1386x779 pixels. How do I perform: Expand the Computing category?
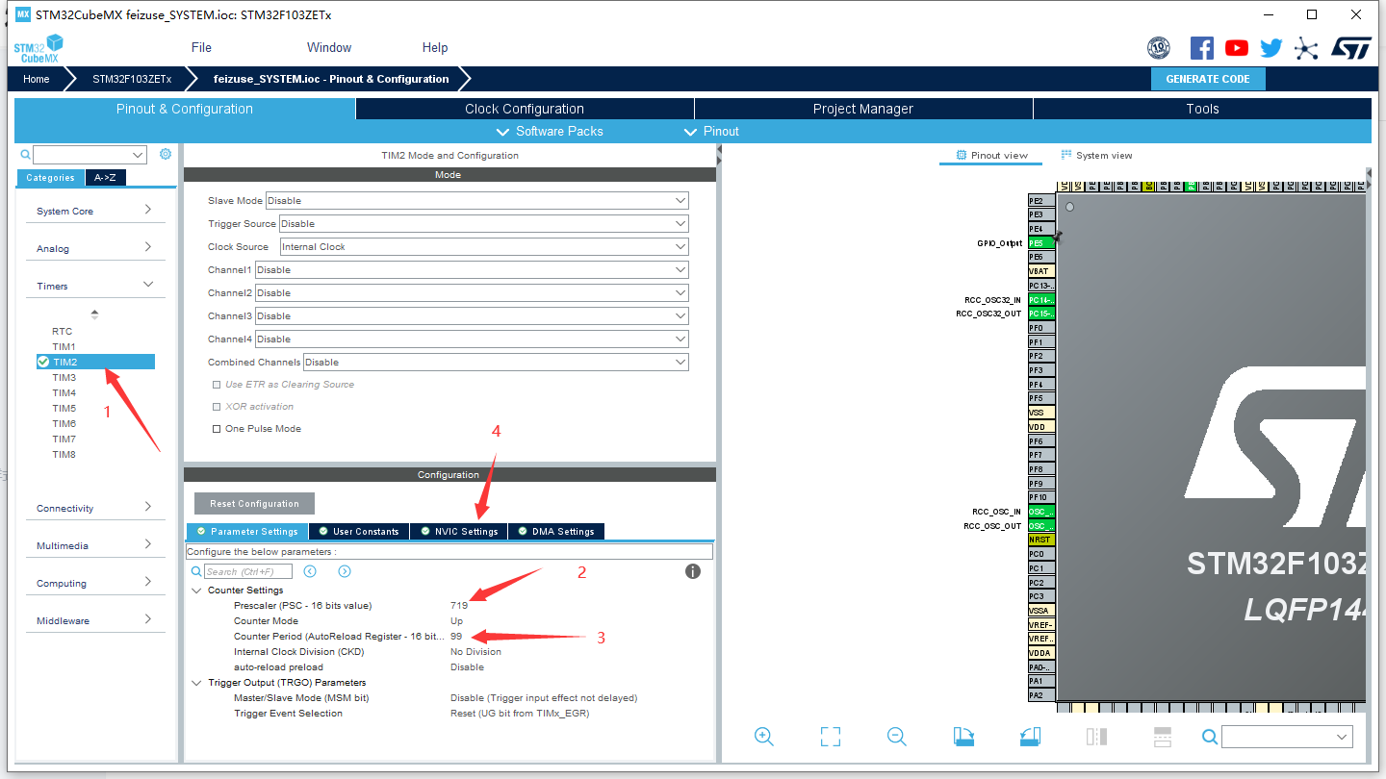tap(94, 583)
